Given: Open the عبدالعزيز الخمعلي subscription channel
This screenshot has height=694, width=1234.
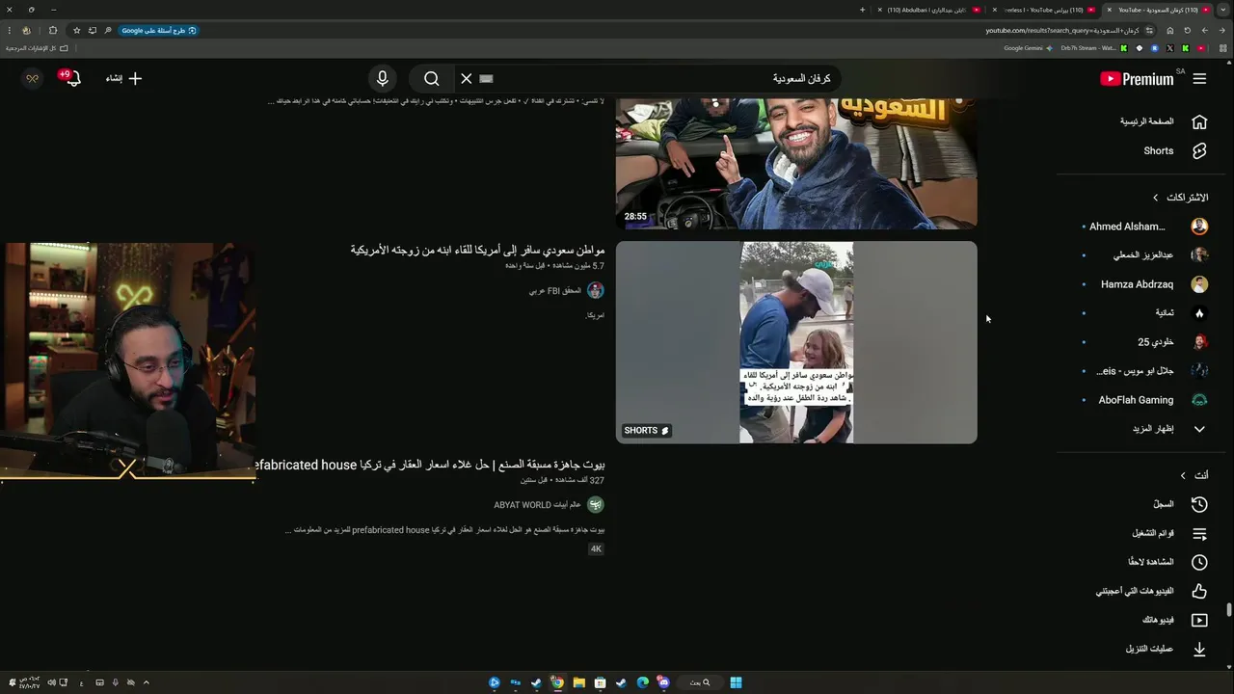Looking at the screenshot, I should [x=1142, y=255].
